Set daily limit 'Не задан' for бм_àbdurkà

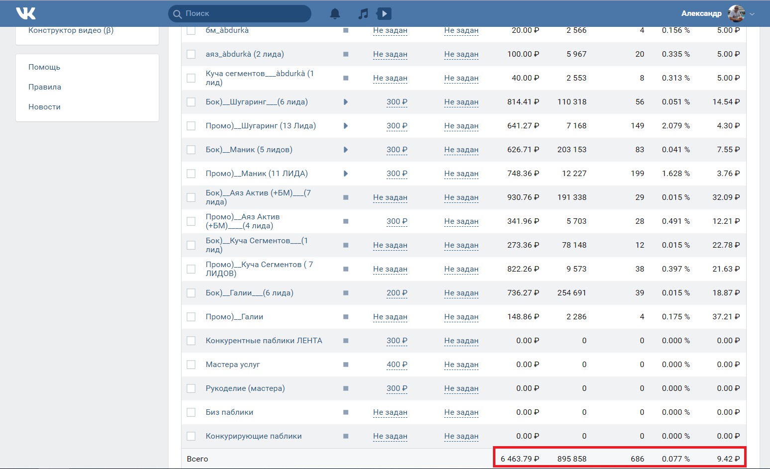[x=390, y=30]
